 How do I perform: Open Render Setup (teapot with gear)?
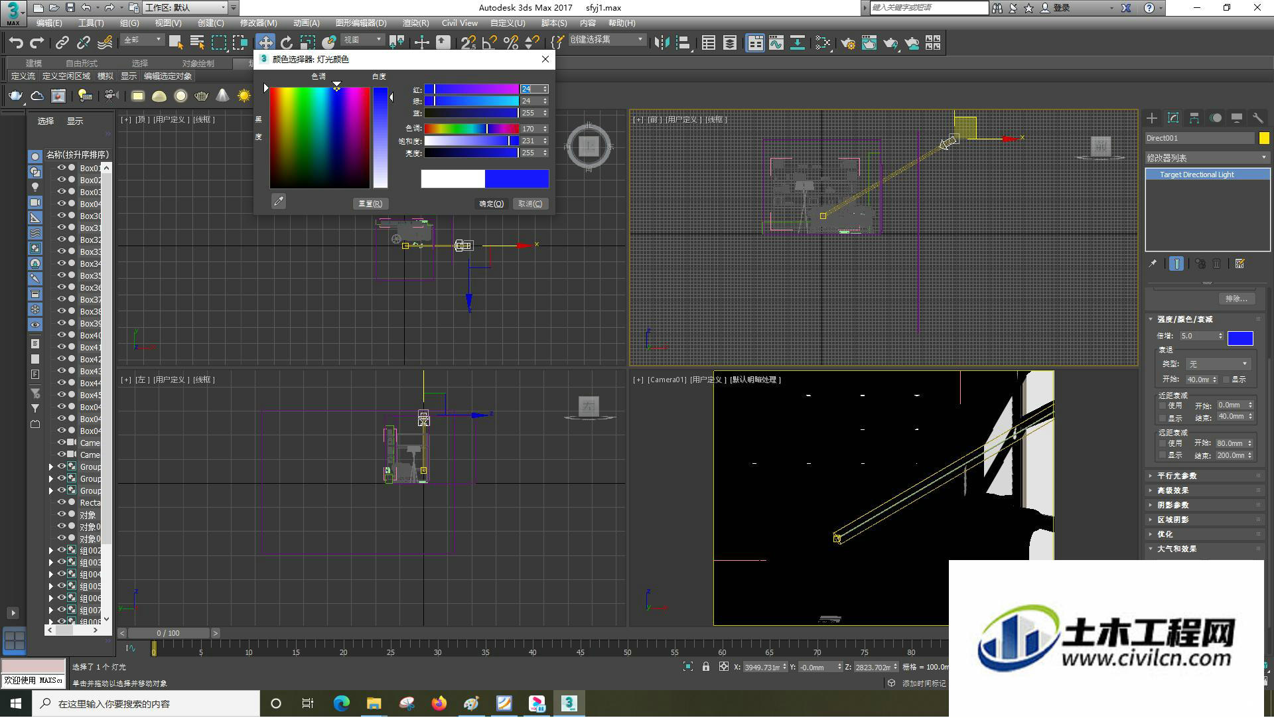coord(848,43)
